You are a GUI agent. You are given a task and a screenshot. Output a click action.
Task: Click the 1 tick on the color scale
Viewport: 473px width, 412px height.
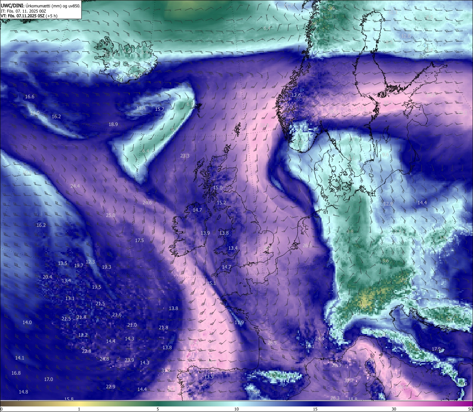pos(79,409)
